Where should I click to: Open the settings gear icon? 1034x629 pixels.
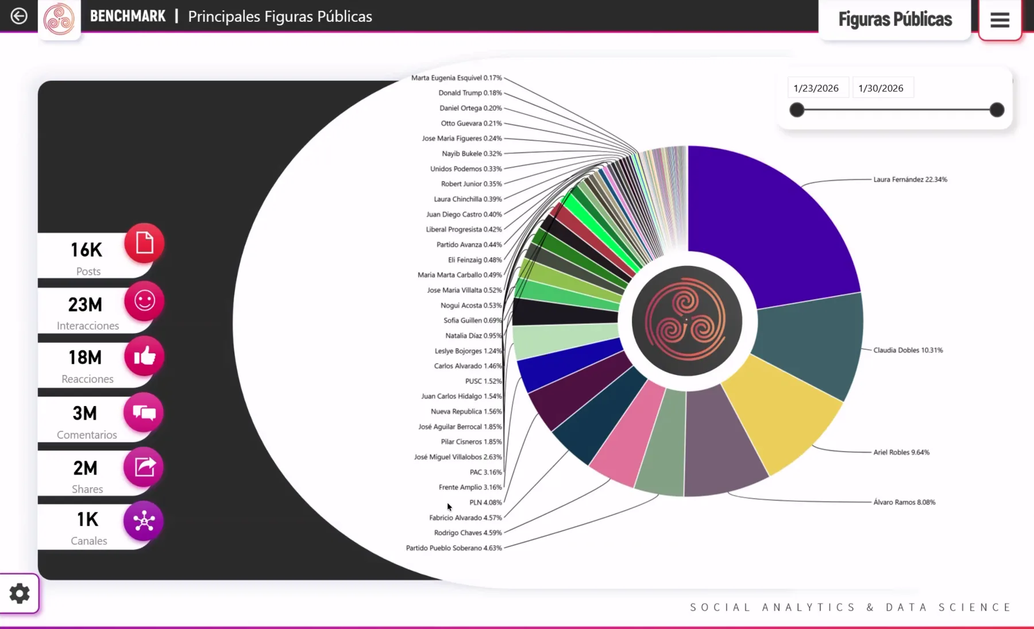point(20,593)
